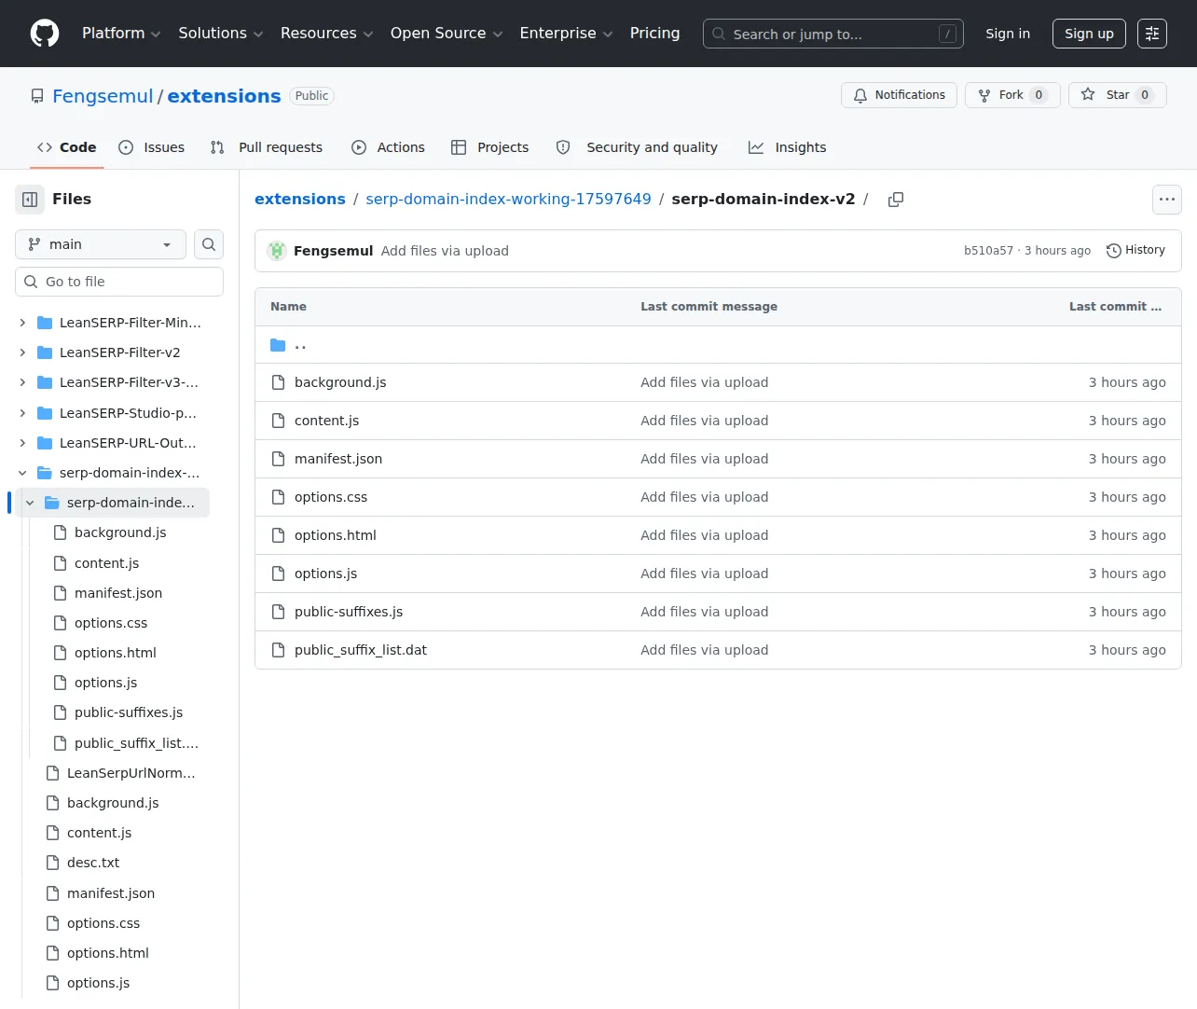Click the content.js file icon in table
The image size is (1197, 1009).
coord(278,421)
